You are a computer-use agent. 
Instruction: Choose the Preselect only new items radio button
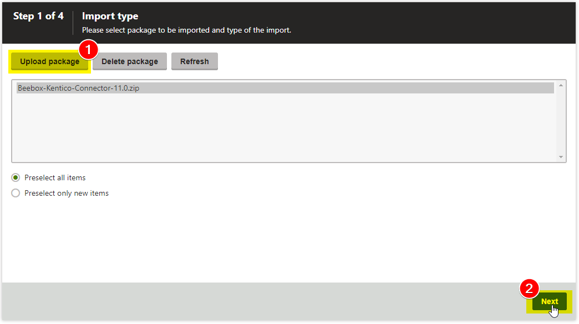tap(16, 193)
